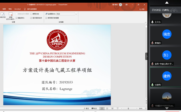Select the 瑞忠 blue avatar tile
The height and width of the screenshot is (112, 181).
point(167,34)
